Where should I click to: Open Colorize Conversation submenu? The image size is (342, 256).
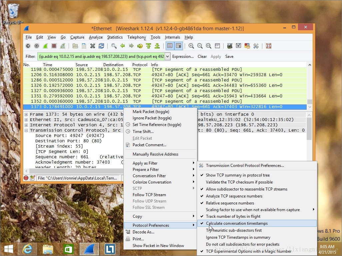pyautogui.click(x=160, y=182)
